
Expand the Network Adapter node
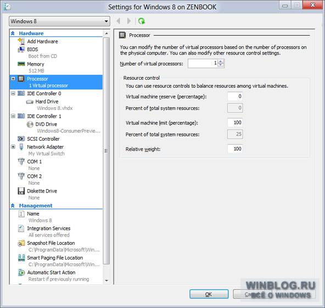[x=13, y=147]
